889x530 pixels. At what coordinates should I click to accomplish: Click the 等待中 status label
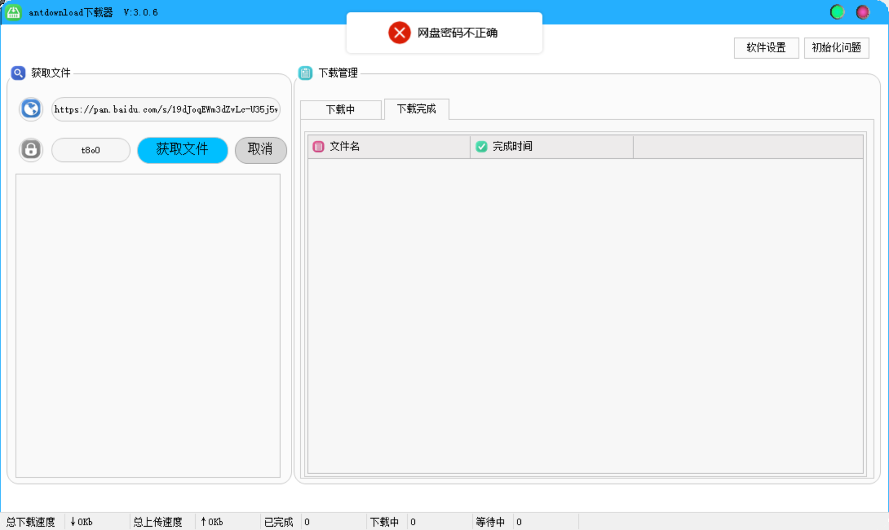click(x=490, y=522)
